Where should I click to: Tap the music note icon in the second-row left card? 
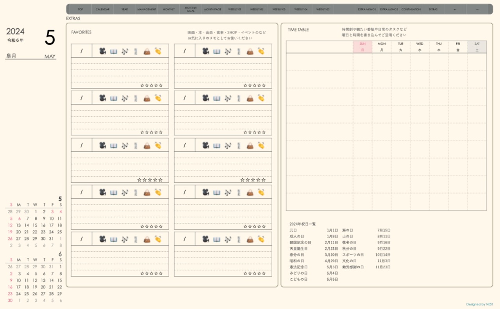coord(125,98)
